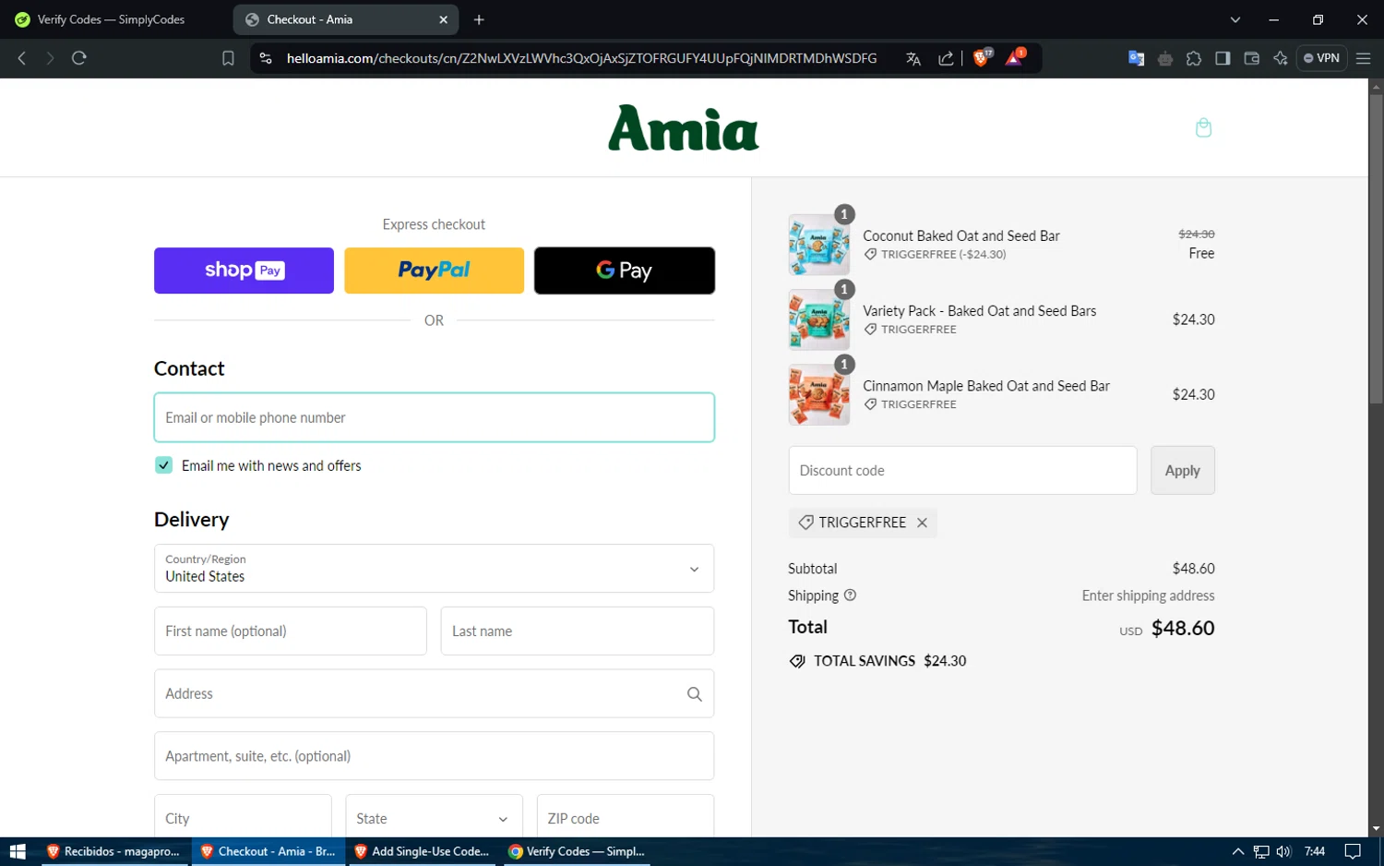1384x866 pixels.
Task: Open the network tray icon
Action: coord(1261,851)
